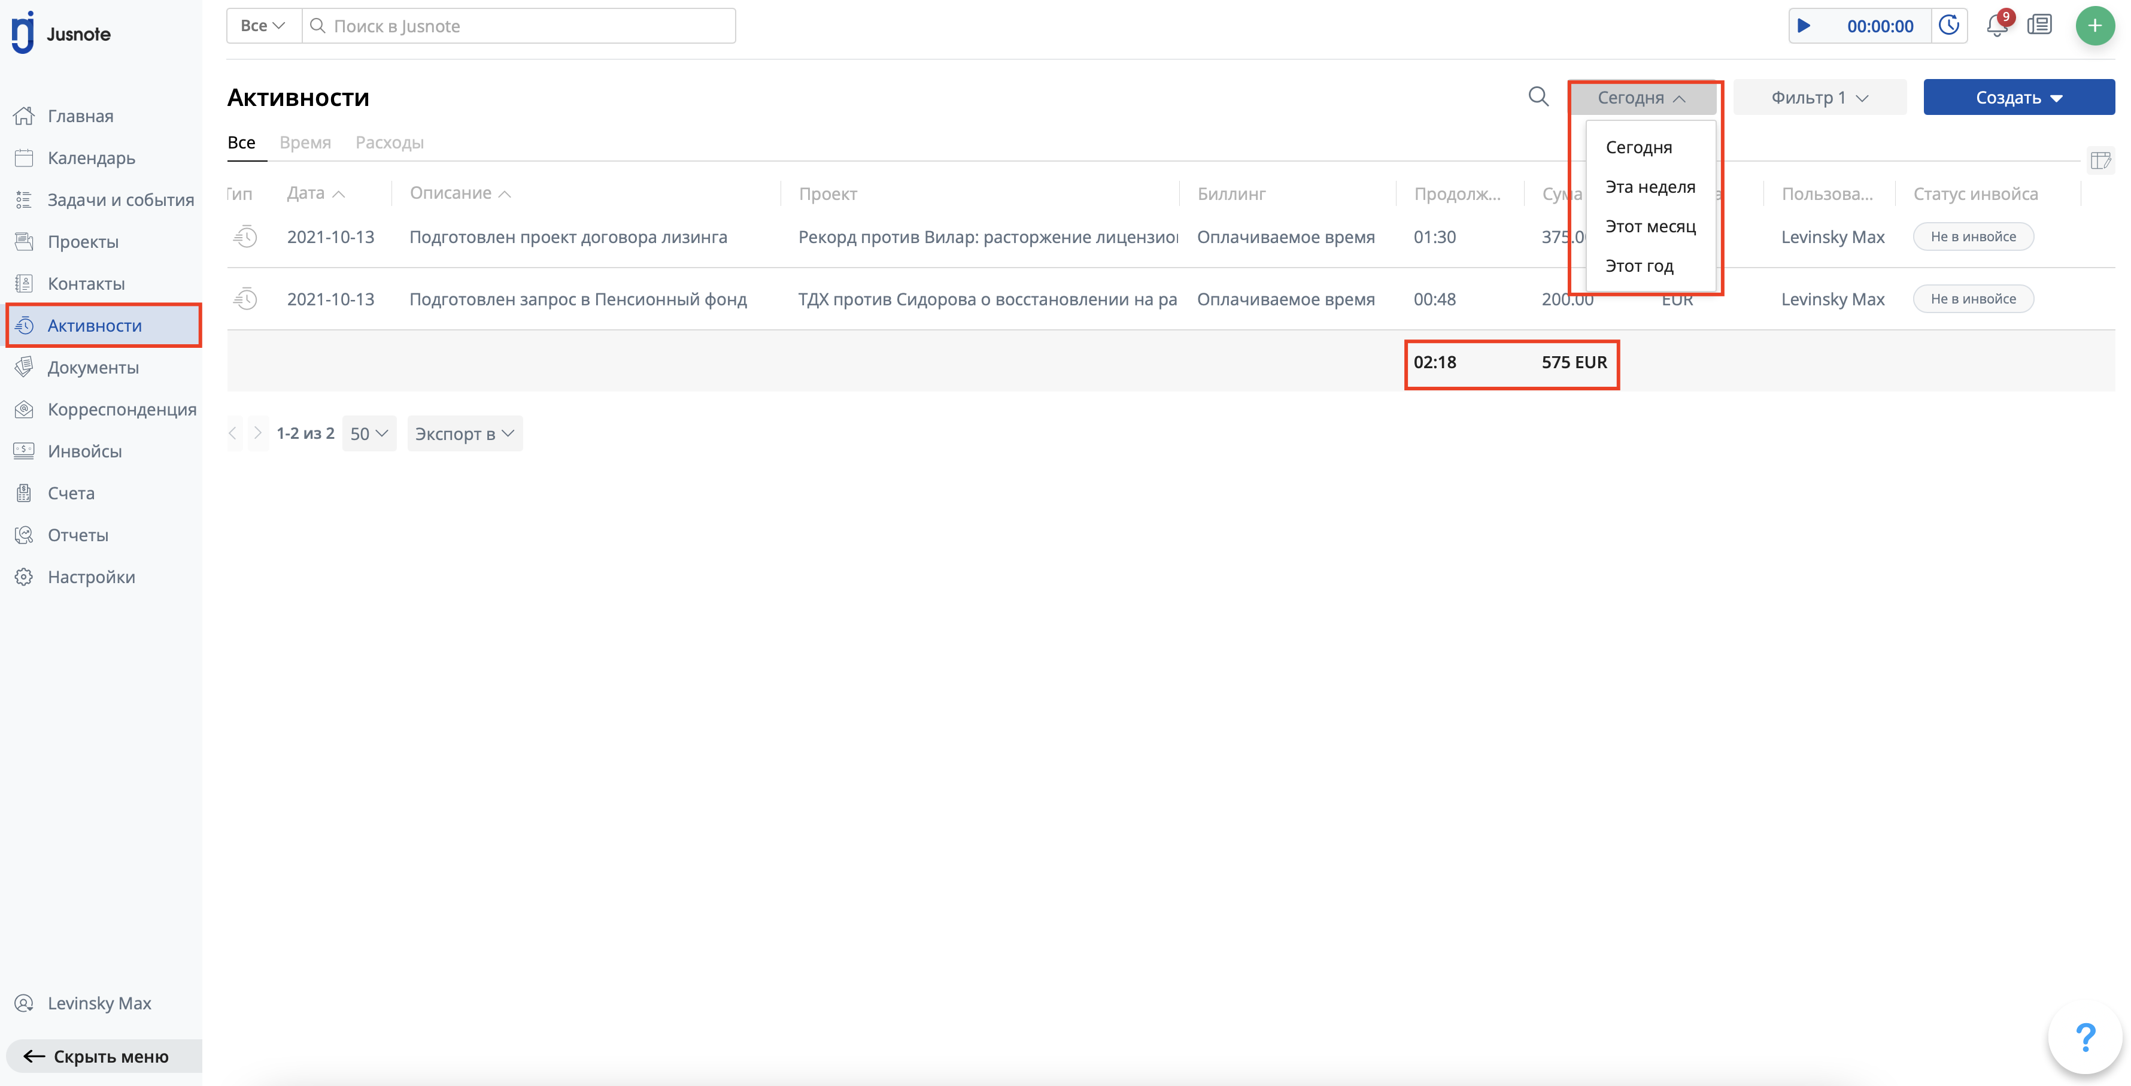This screenshot has width=2131, height=1086.
Task: Go to Задачи и события
Action: tap(120, 199)
